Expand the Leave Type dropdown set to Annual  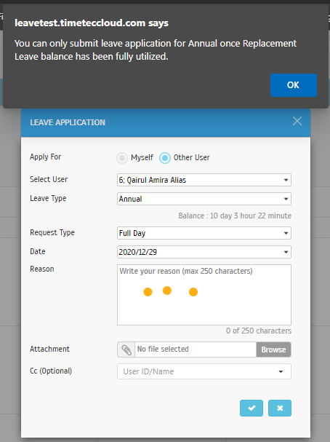point(204,199)
